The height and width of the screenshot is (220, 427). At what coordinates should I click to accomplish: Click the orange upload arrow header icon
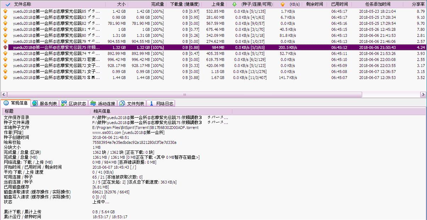pos(282,4)
